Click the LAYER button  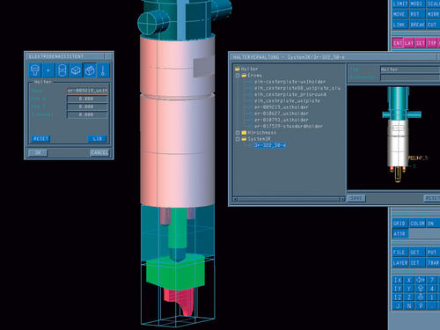click(400, 263)
